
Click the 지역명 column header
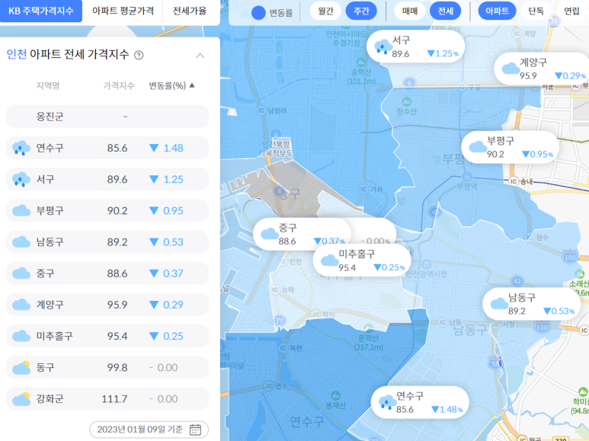[x=48, y=85]
